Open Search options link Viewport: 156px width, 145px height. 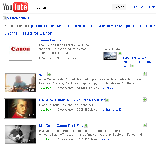[x=18, y=18]
